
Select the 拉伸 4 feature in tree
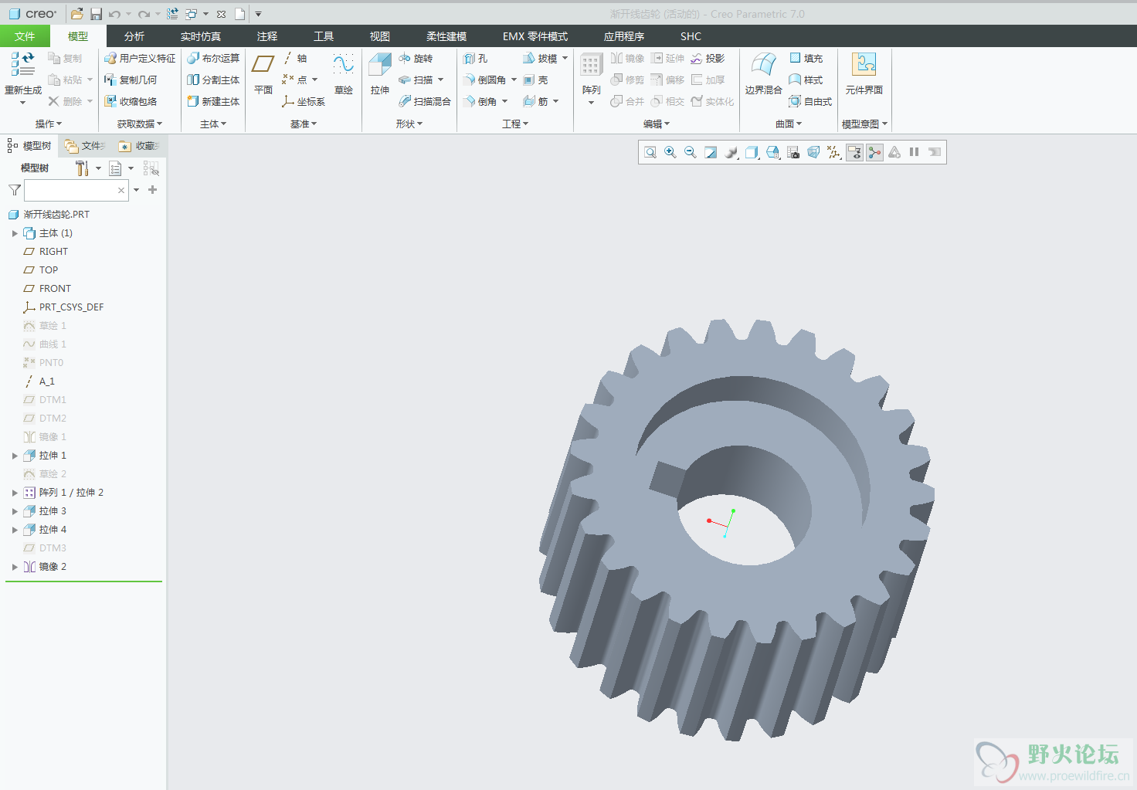click(x=45, y=530)
